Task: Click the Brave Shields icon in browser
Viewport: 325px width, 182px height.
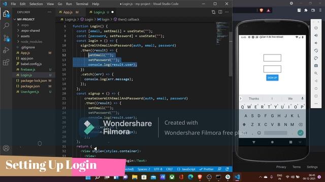Action: tap(262, 10)
